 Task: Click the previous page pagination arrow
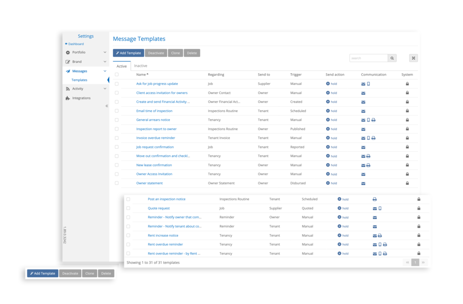[x=408, y=262]
